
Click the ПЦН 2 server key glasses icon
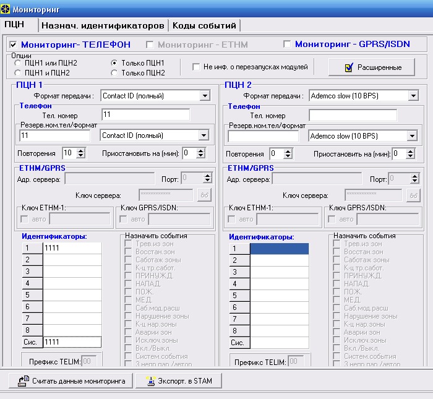(x=413, y=195)
